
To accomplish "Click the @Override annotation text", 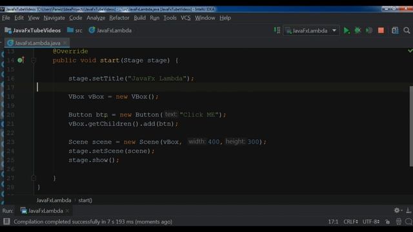I will click(70, 52).
